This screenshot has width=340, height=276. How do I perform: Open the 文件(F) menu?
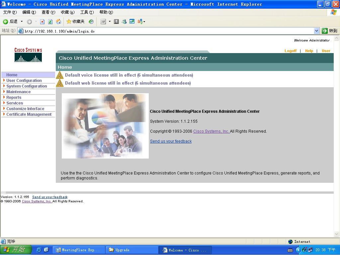(10, 12)
